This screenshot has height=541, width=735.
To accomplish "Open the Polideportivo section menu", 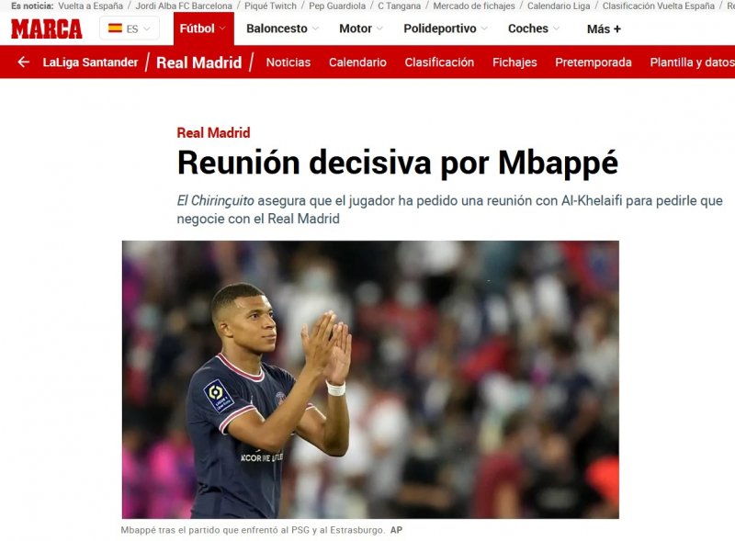I will [446, 28].
